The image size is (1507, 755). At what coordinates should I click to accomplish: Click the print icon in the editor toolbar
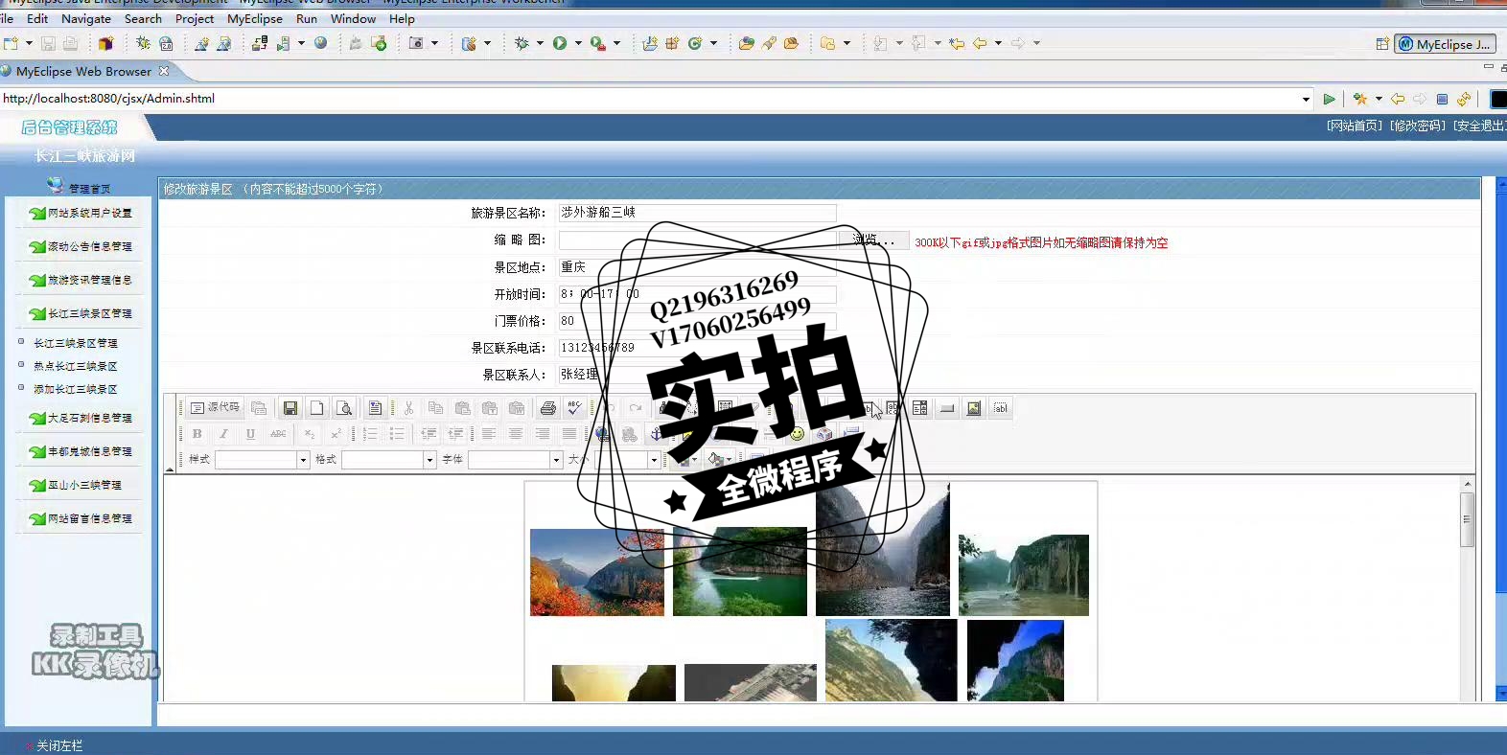pos(547,408)
